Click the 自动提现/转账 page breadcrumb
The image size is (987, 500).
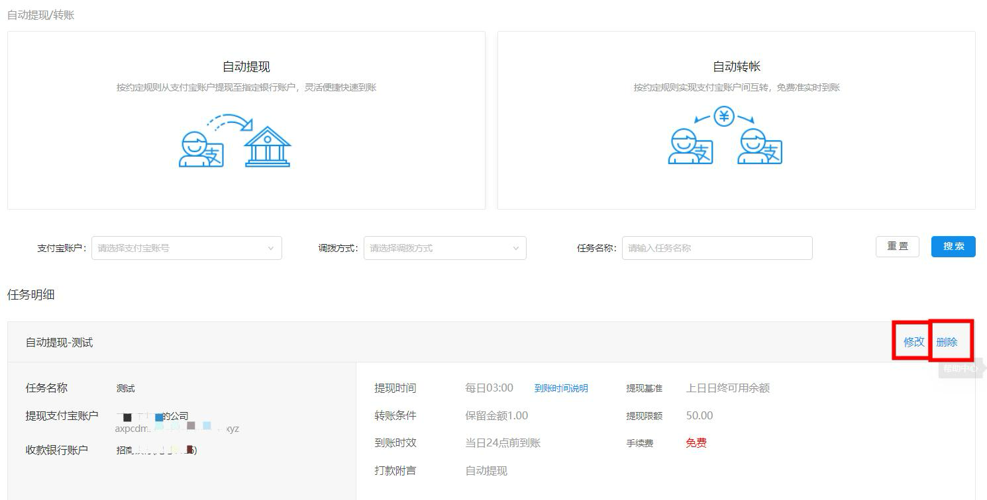(41, 15)
